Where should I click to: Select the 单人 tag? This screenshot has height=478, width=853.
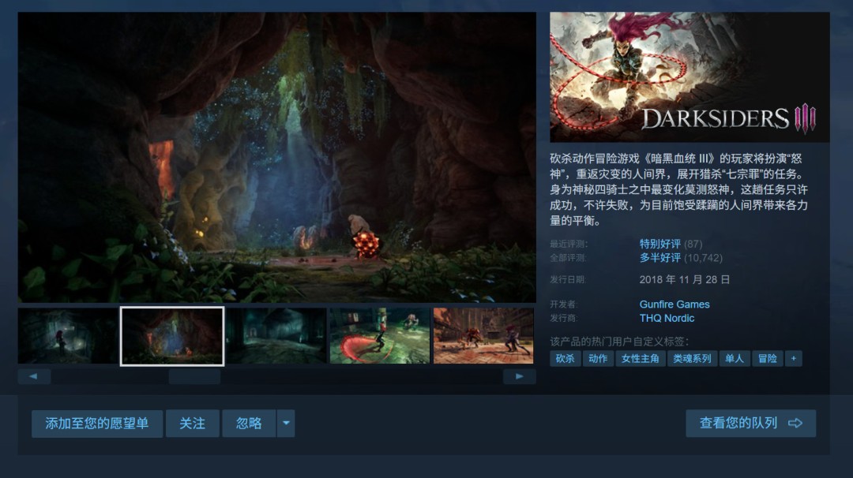[x=735, y=358]
